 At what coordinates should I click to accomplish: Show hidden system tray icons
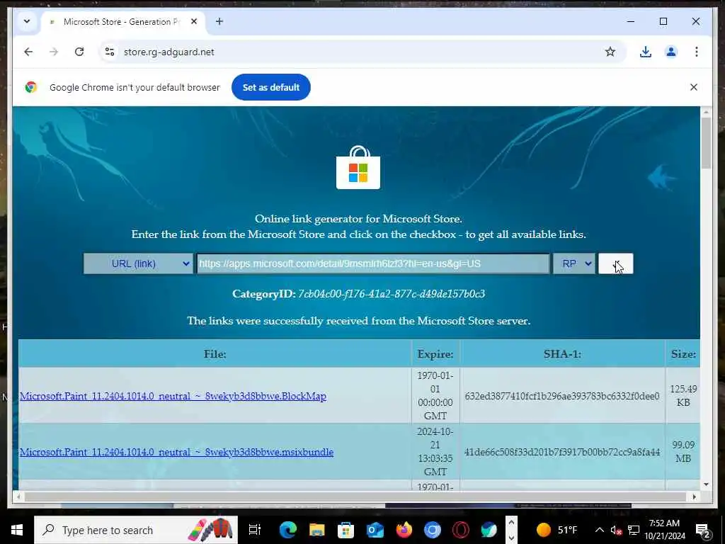click(599, 530)
